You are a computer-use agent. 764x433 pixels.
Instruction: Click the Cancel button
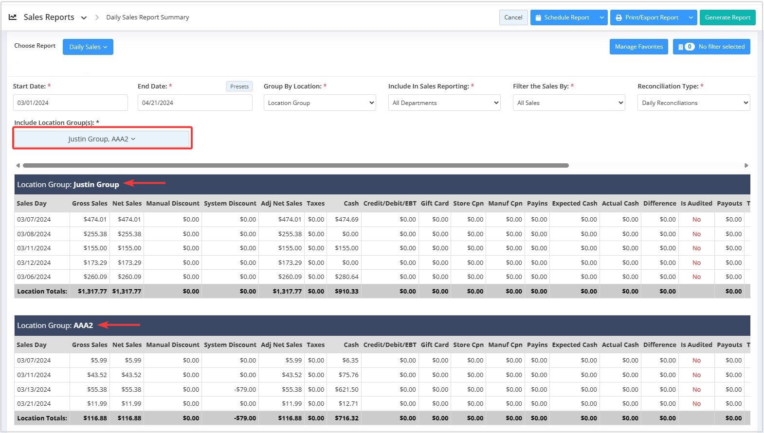click(513, 17)
